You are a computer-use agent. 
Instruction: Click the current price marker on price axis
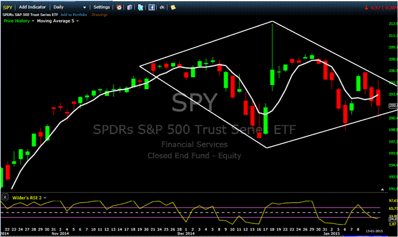pyautogui.click(x=393, y=106)
